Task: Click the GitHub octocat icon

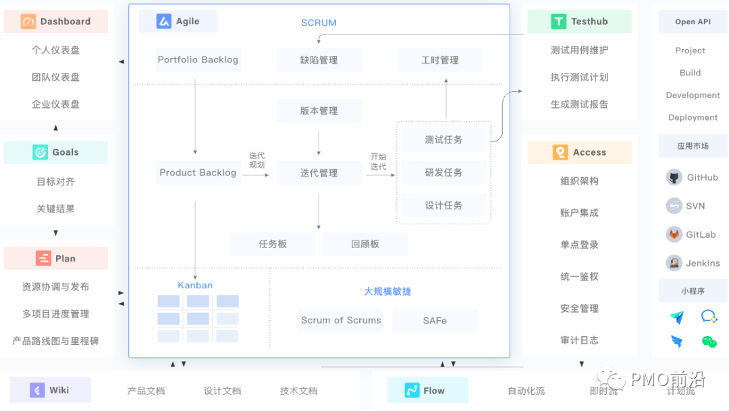Action: [674, 177]
